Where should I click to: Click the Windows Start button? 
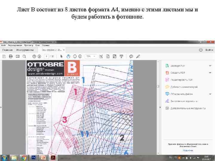pyautogui.click(x=4, y=158)
